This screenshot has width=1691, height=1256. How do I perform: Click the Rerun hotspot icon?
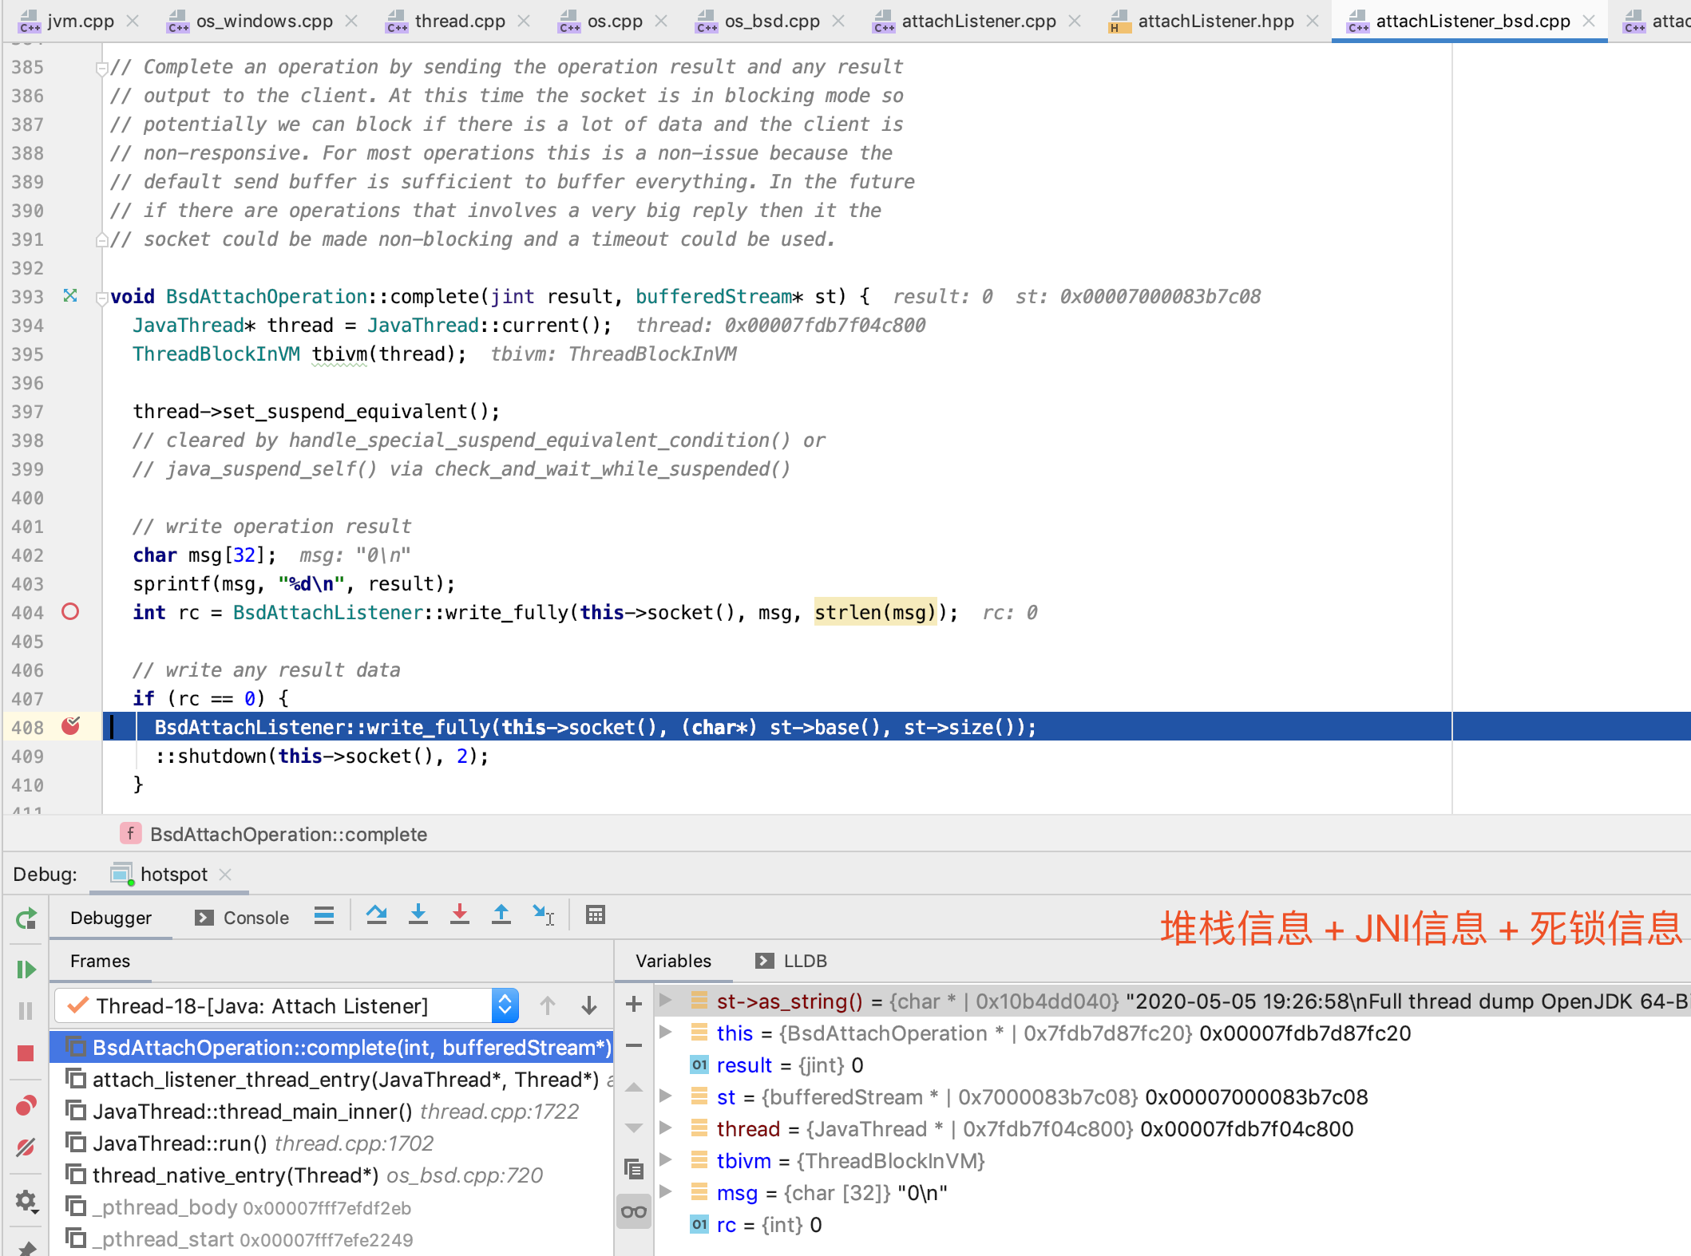click(26, 919)
